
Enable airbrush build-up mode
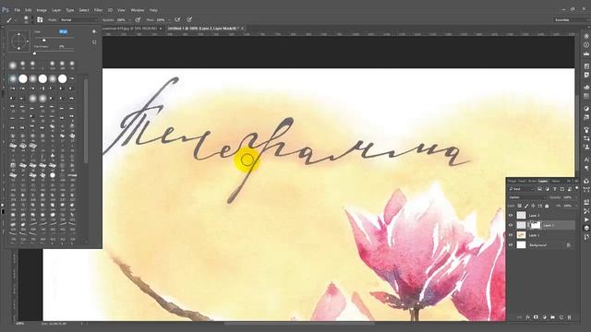click(x=177, y=20)
